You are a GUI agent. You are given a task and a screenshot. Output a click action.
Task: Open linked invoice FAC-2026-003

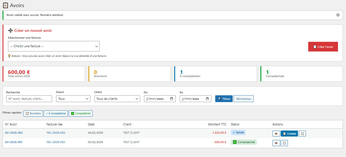click(56, 142)
